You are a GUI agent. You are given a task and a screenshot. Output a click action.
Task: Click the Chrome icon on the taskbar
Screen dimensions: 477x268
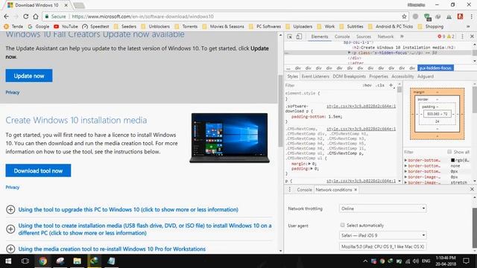click(x=43, y=261)
